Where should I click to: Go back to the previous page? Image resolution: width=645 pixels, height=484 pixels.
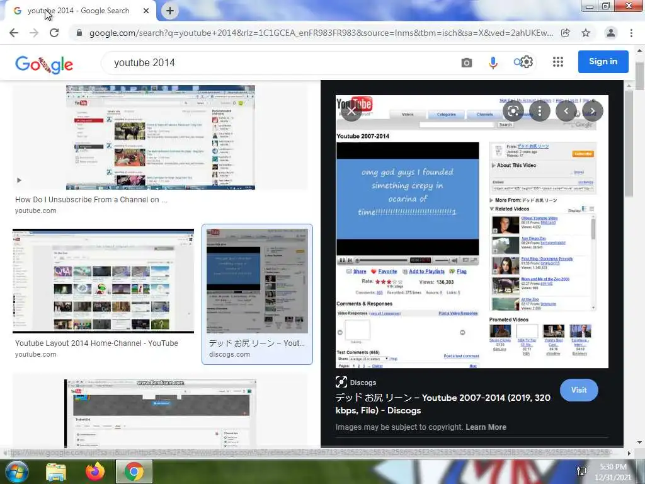tap(14, 33)
